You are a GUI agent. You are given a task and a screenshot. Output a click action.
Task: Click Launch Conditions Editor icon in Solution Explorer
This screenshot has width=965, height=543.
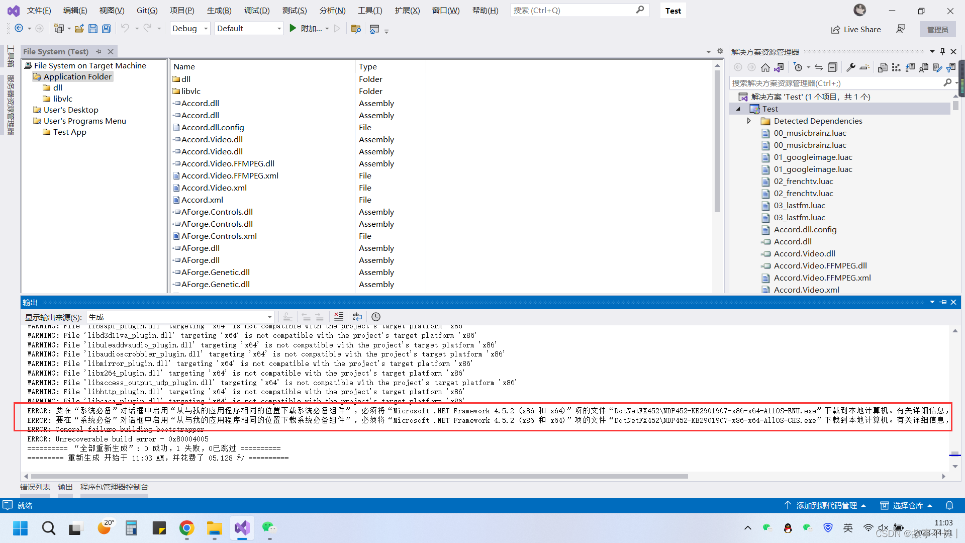tap(951, 67)
